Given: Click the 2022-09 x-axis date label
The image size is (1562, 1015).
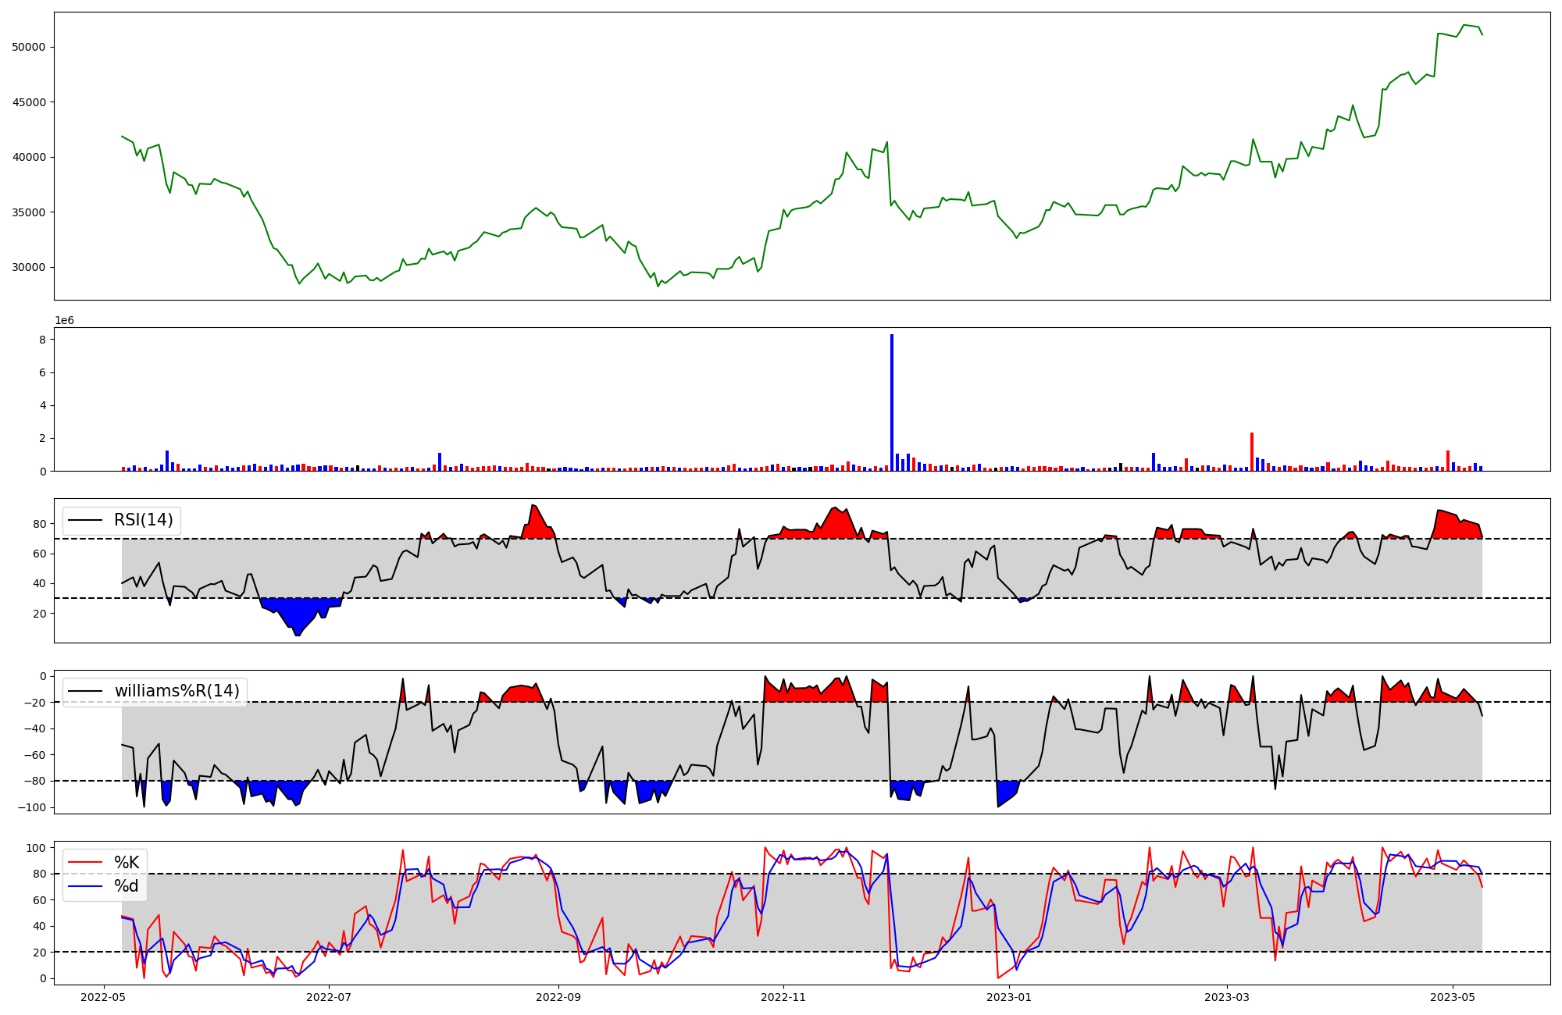Looking at the screenshot, I should 558,997.
